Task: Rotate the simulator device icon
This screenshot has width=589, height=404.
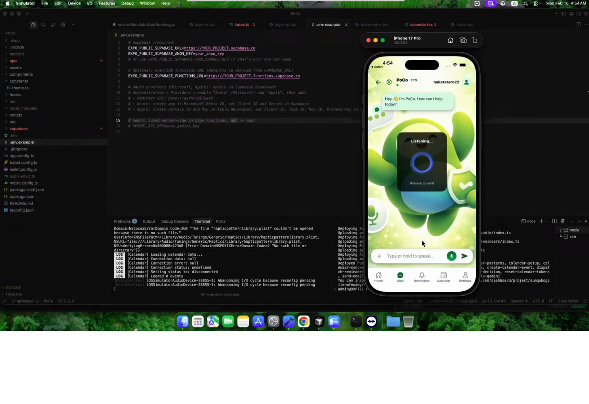Action: pos(475,40)
